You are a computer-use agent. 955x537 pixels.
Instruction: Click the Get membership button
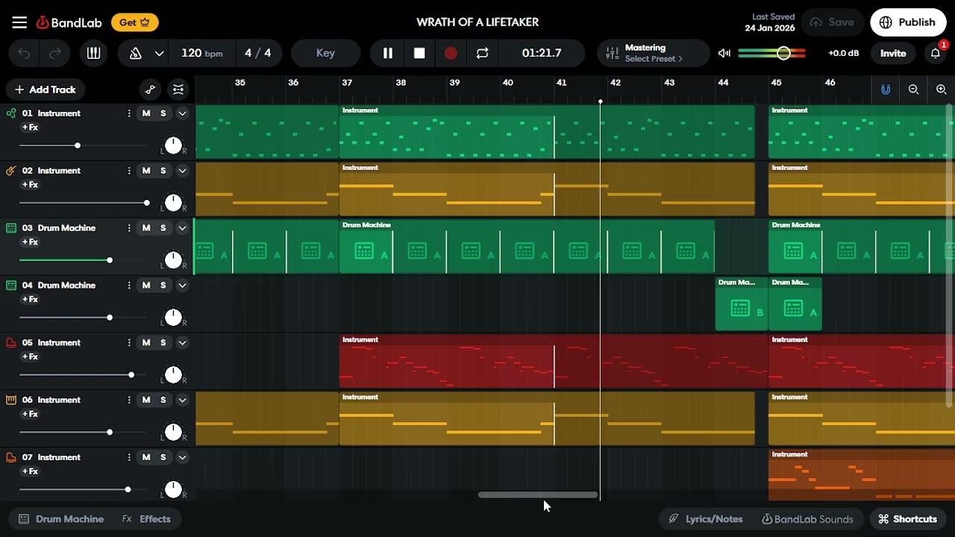[135, 22]
